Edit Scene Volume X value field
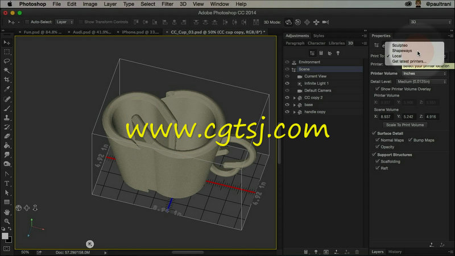This screenshot has width=455, height=256. [x=386, y=117]
